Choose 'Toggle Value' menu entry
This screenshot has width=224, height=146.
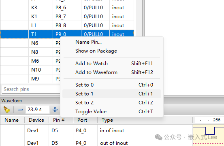pos(111,112)
